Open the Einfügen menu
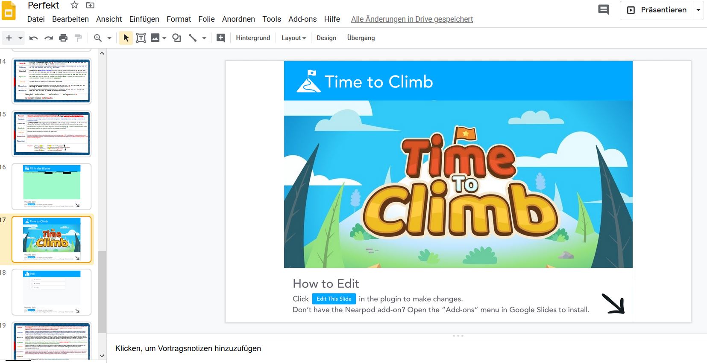The height and width of the screenshot is (363, 707). click(x=144, y=19)
